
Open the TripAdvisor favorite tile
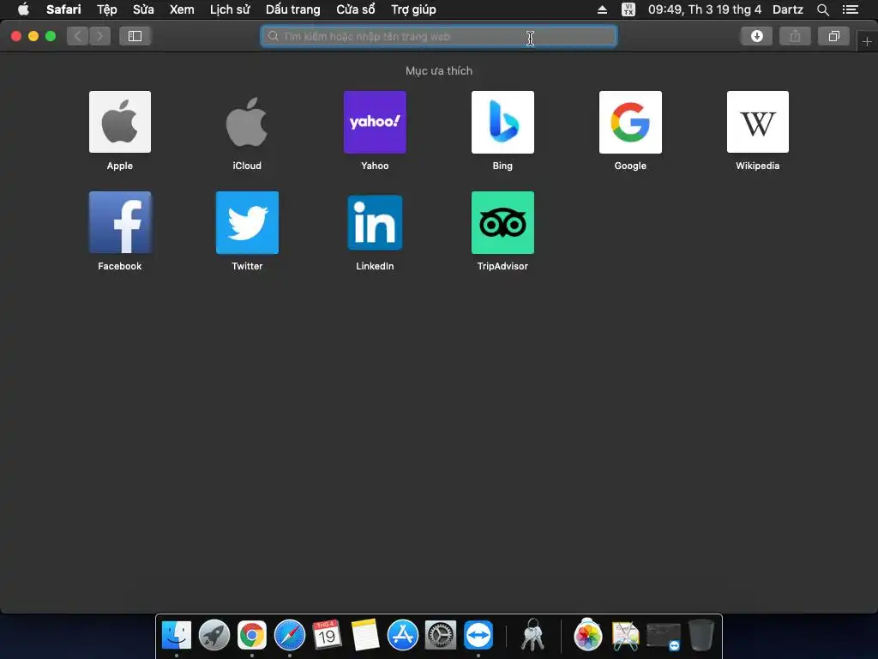tap(502, 222)
